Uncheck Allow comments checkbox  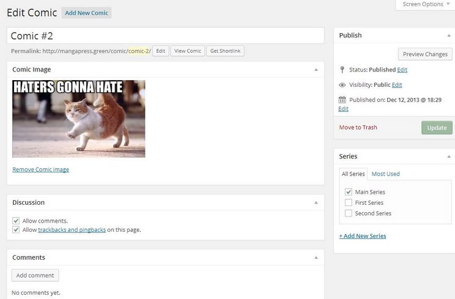(16, 221)
